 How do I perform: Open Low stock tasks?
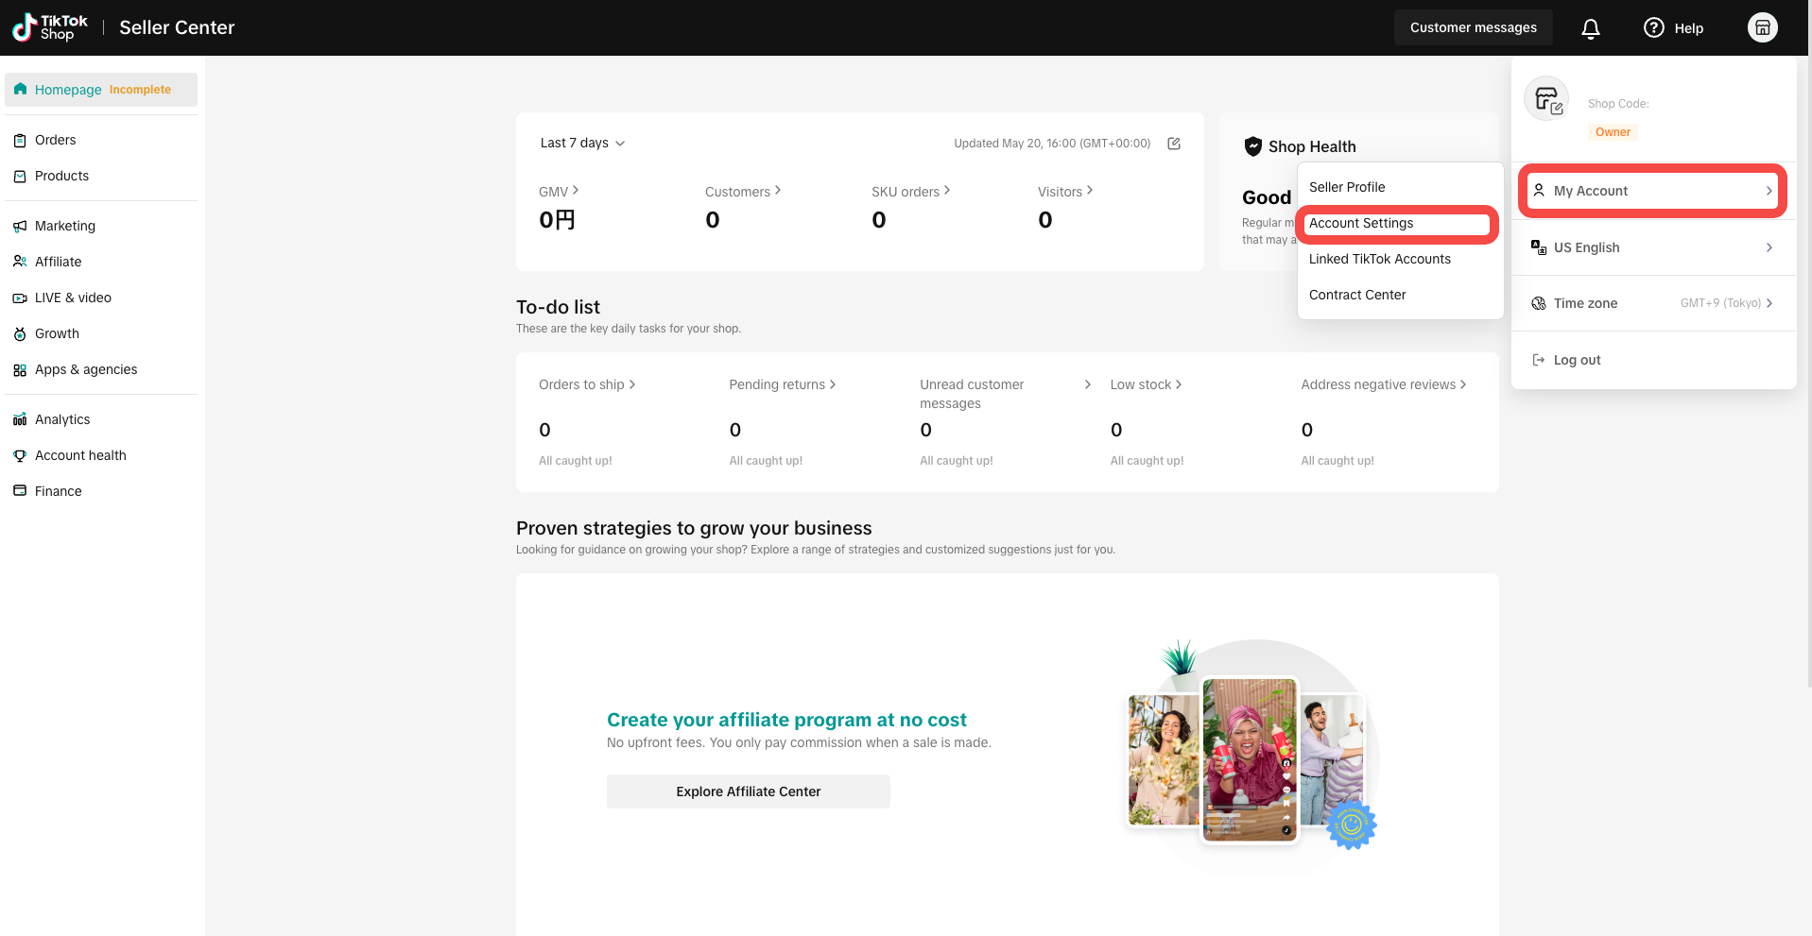pyautogui.click(x=1146, y=384)
